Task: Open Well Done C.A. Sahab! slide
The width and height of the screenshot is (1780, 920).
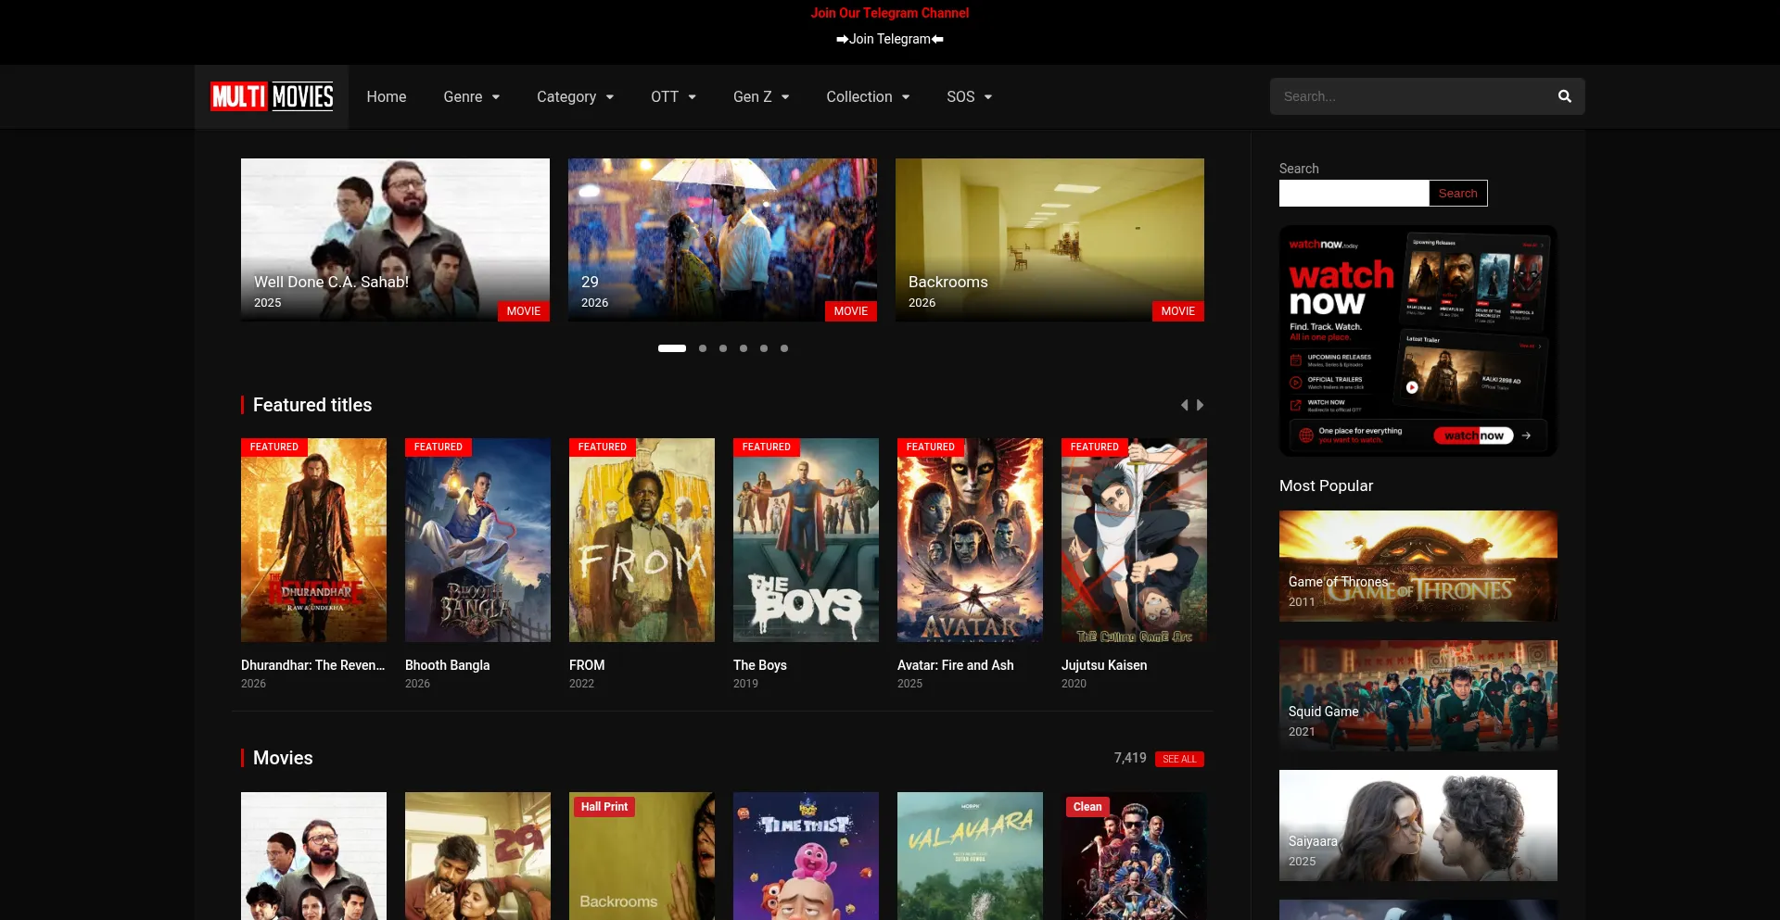Action: (x=395, y=240)
